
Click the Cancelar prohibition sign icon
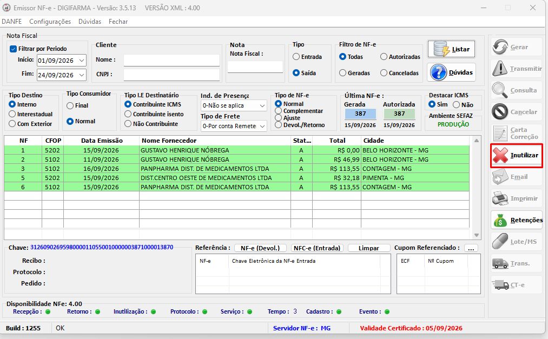point(500,112)
